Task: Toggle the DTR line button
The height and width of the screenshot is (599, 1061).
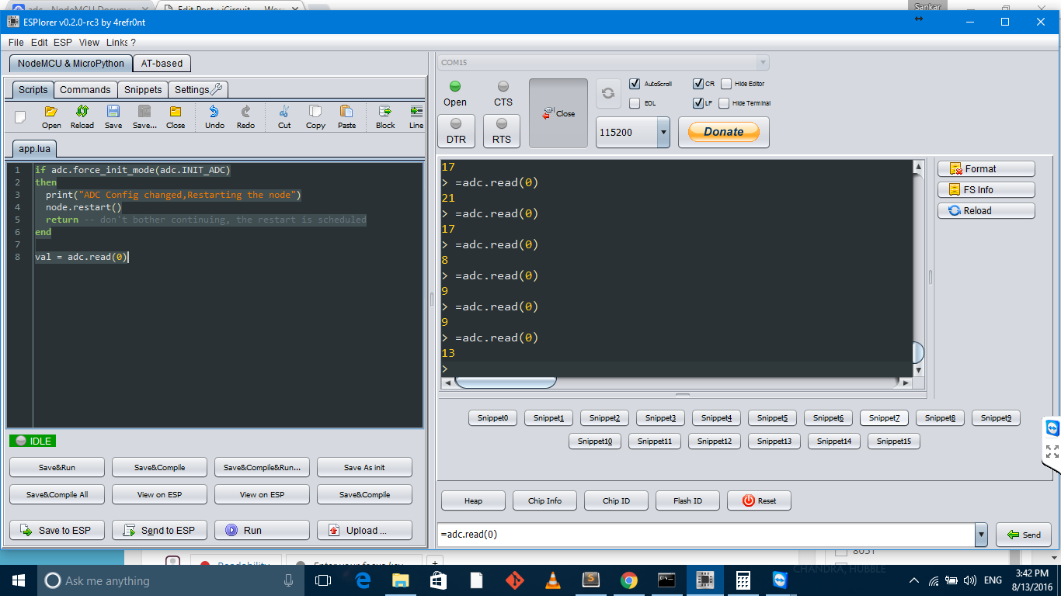Action: 456,130
